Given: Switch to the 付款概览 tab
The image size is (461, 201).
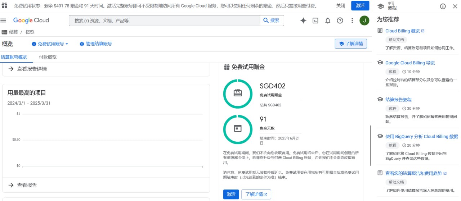Looking at the screenshot, I should [48, 57].
